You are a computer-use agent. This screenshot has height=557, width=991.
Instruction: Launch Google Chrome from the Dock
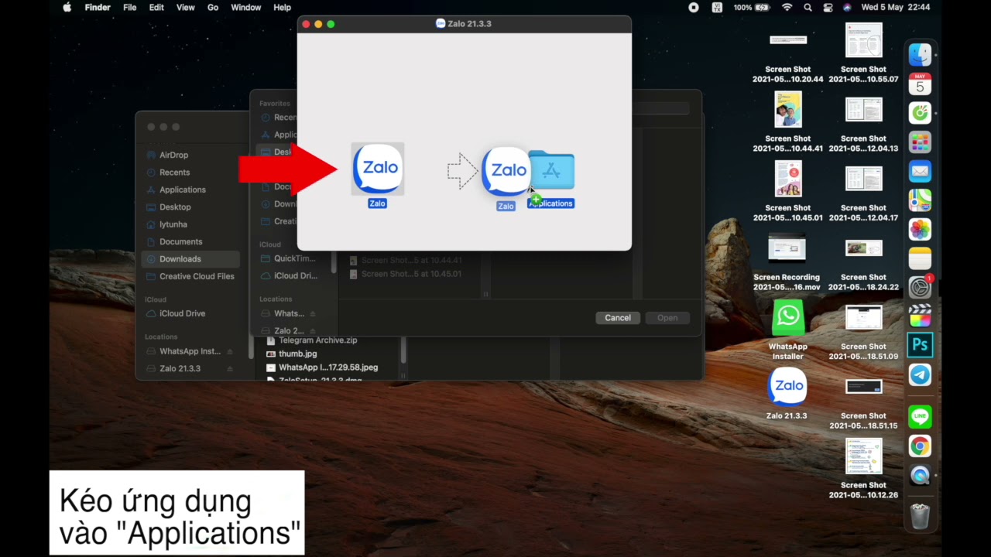(920, 446)
